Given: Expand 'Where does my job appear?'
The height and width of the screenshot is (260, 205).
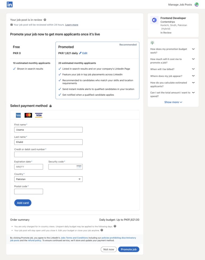Looking at the screenshot, I should coord(193,76).
